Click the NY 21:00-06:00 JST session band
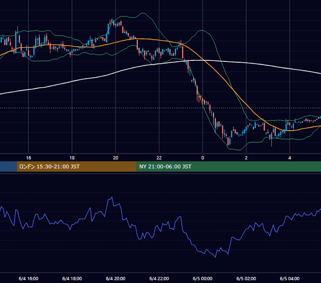Image resolution: width=321 pixels, height=283 pixels. click(228, 166)
